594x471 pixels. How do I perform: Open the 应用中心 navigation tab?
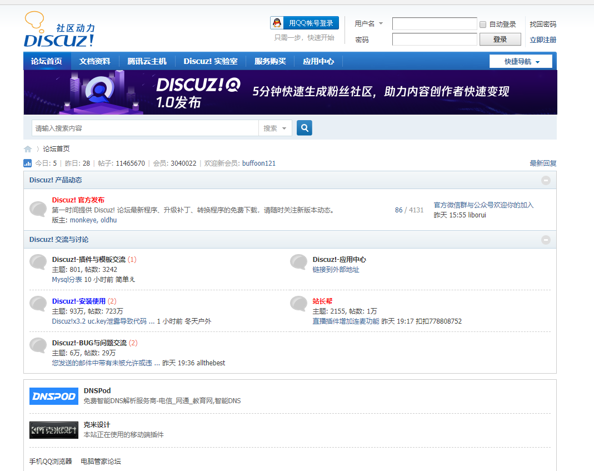point(318,61)
